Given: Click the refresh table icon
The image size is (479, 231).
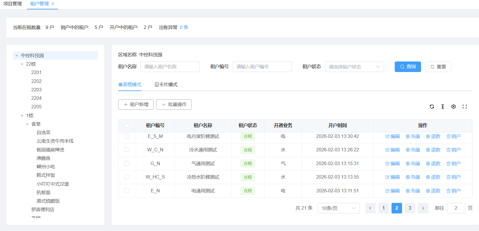Looking at the screenshot, I should coord(432,107).
